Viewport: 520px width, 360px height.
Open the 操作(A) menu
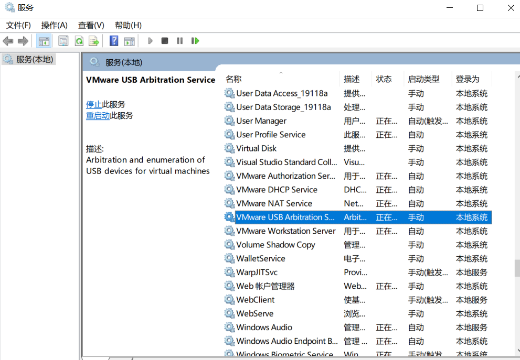(x=55, y=25)
